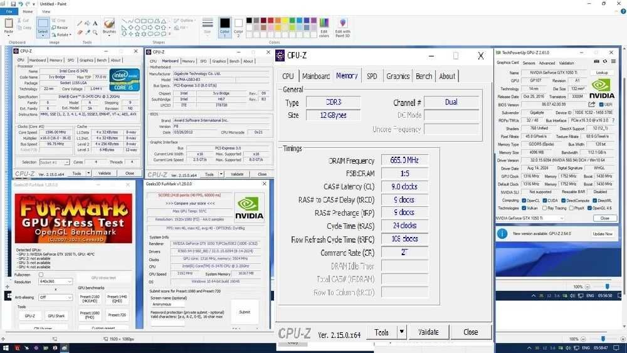Toggle the UEFI checkbox in GPU-Z
Screen dimensions: 627x353
(x=601, y=104)
